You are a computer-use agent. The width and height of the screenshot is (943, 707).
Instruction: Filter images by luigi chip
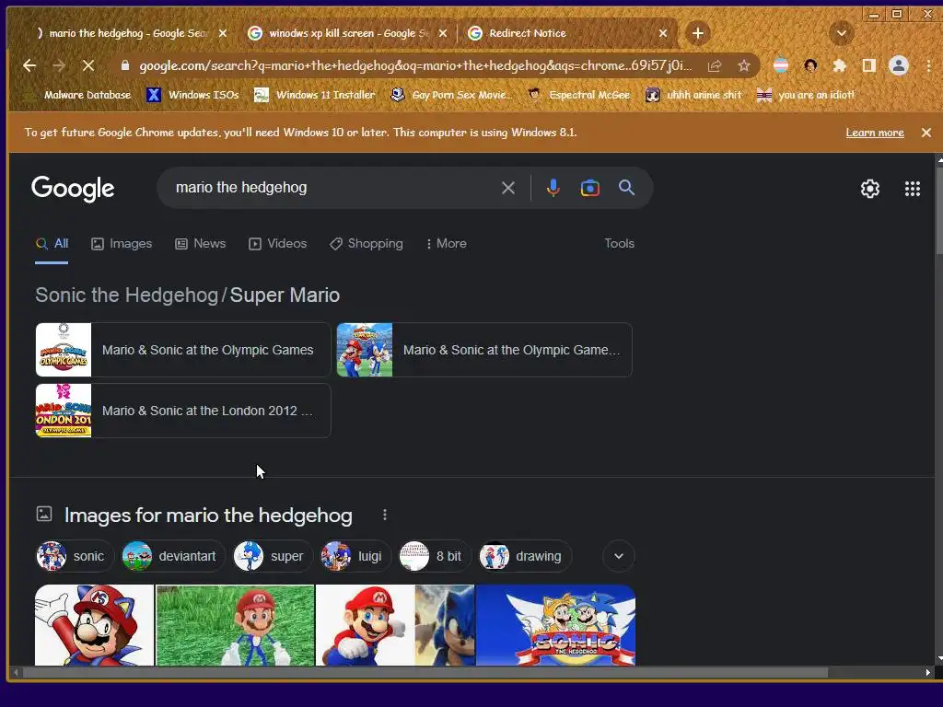coord(355,556)
